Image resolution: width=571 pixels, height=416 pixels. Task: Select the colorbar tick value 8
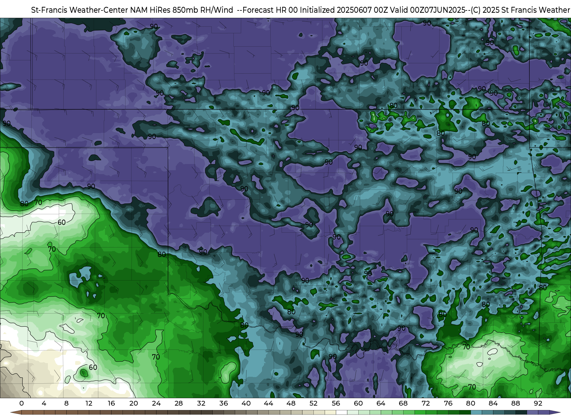click(66, 403)
